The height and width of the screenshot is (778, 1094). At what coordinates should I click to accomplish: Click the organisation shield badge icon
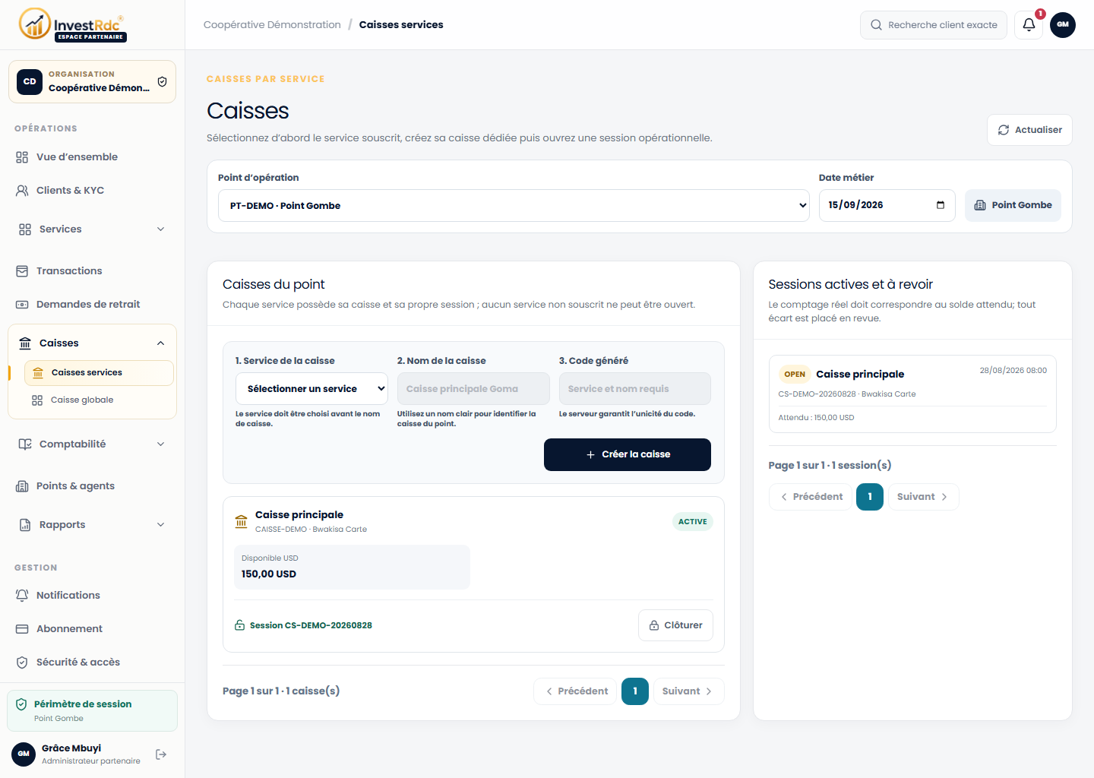[x=162, y=82]
